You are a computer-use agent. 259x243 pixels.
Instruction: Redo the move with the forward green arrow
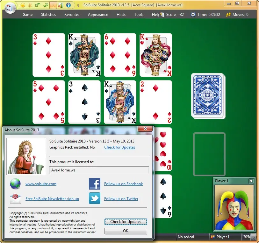tap(46, 5)
